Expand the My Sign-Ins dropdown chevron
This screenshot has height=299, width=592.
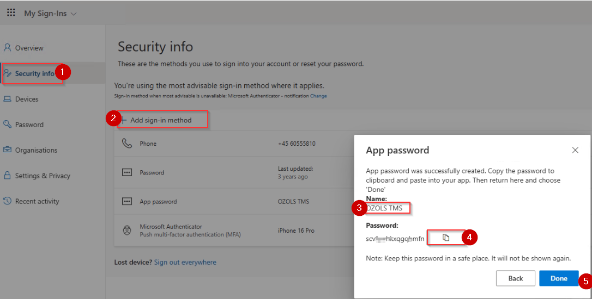[74, 14]
